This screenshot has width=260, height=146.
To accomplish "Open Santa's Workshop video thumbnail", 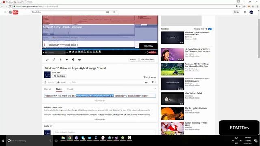I will 172,128.
